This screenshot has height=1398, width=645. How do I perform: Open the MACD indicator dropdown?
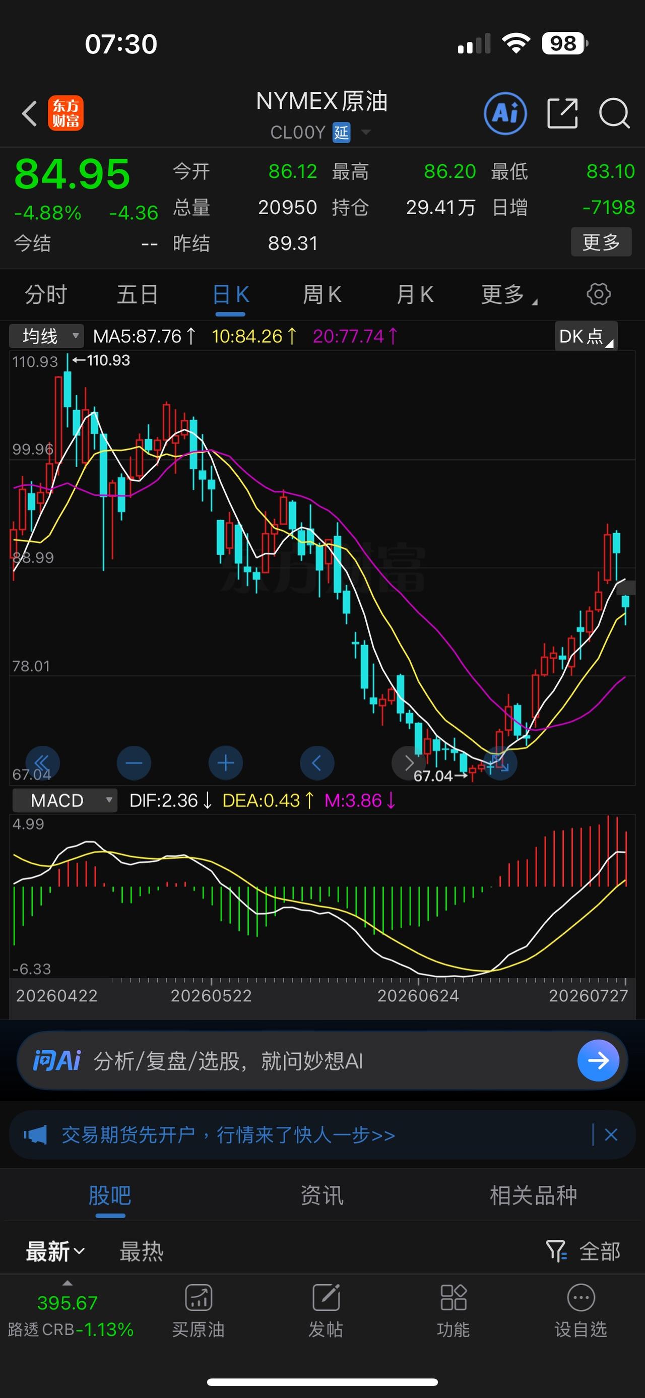(x=65, y=800)
